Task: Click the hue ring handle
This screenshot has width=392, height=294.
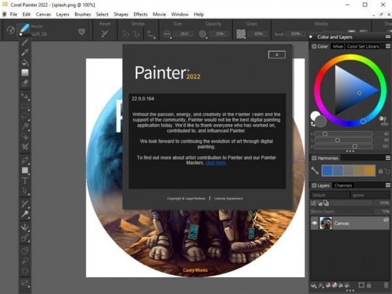Action: (363, 122)
